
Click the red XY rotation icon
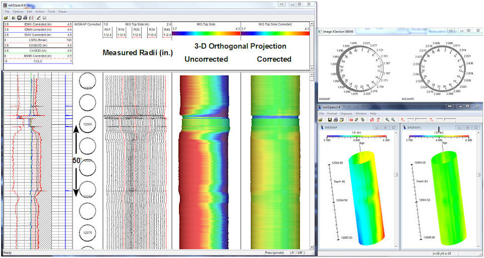point(372,120)
